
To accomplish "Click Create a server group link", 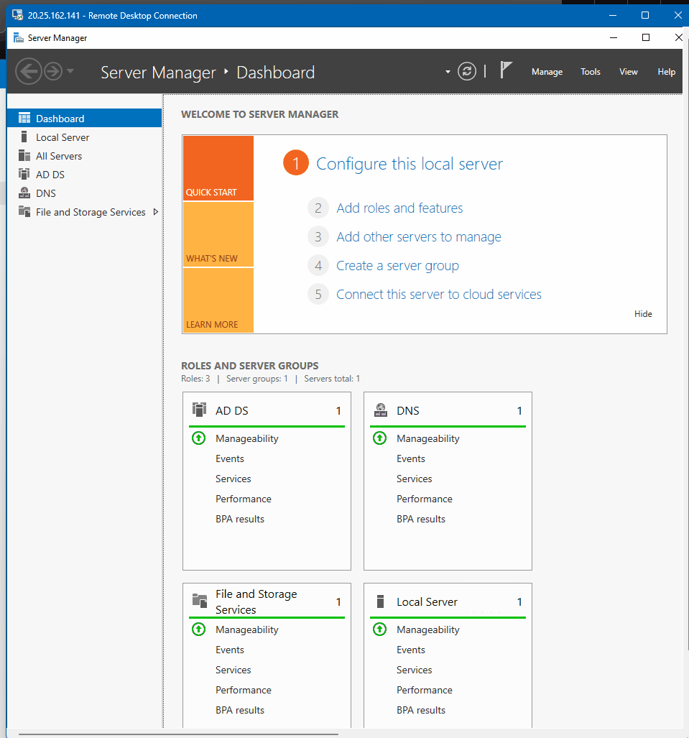I will [398, 266].
